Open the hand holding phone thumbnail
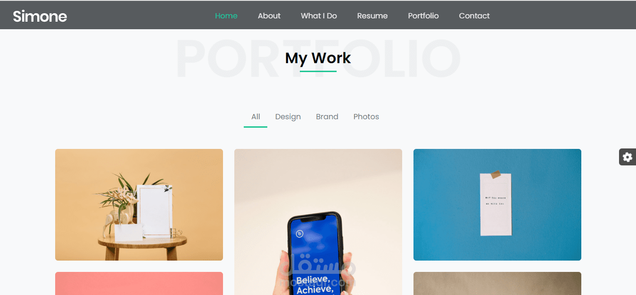The width and height of the screenshot is (636, 295). click(x=318, y=222)
